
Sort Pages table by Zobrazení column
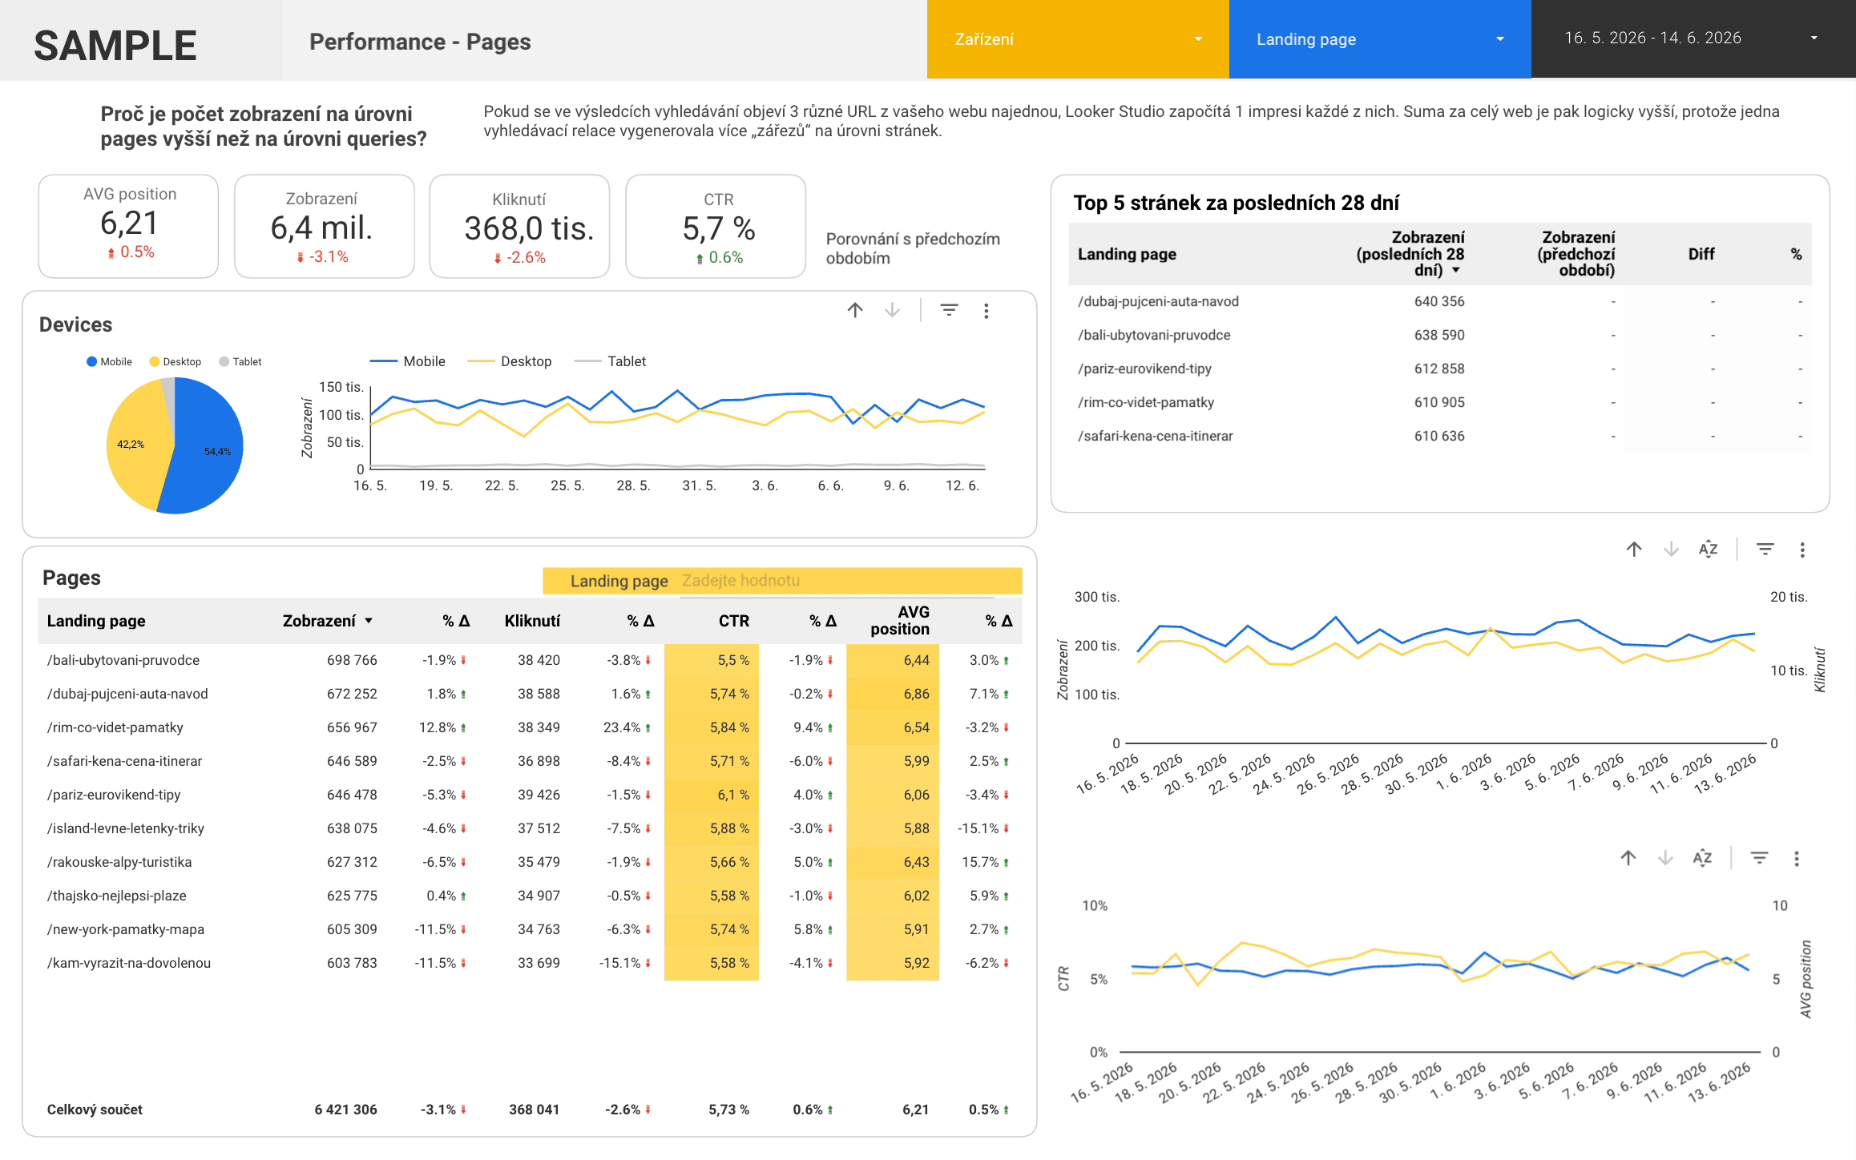(328, 621)
